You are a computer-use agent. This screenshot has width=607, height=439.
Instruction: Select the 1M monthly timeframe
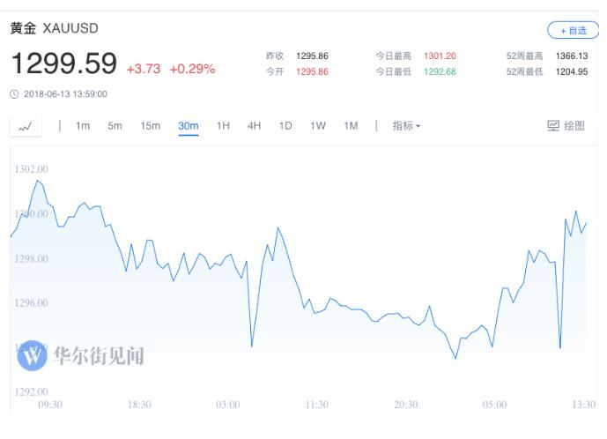351,126
